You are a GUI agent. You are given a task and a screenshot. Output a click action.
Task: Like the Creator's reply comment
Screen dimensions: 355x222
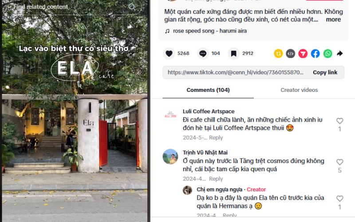[x=339, y=198]
